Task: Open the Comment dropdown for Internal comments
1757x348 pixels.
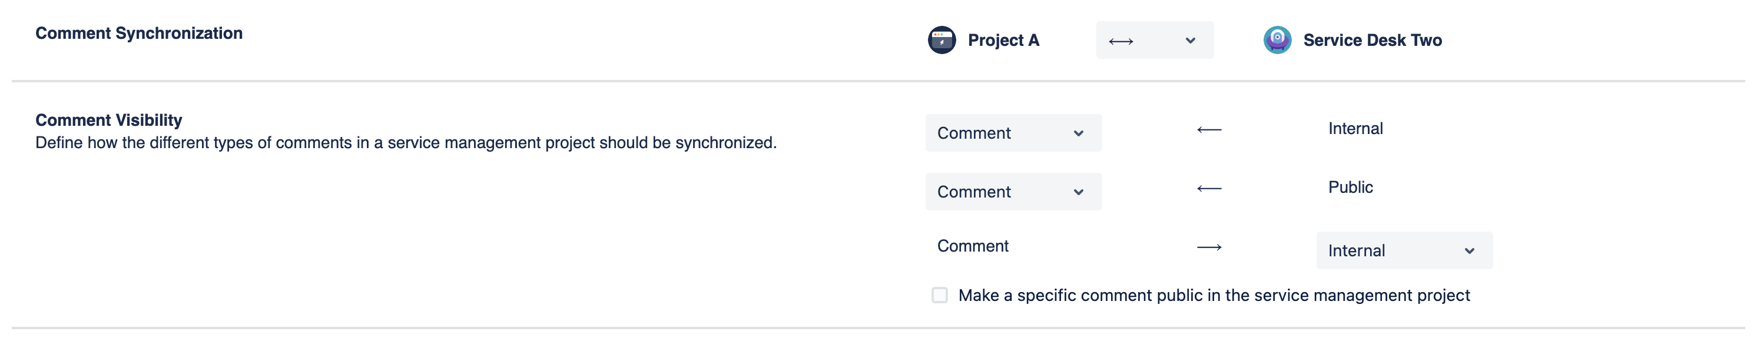Action: [x=1013, y=133]
